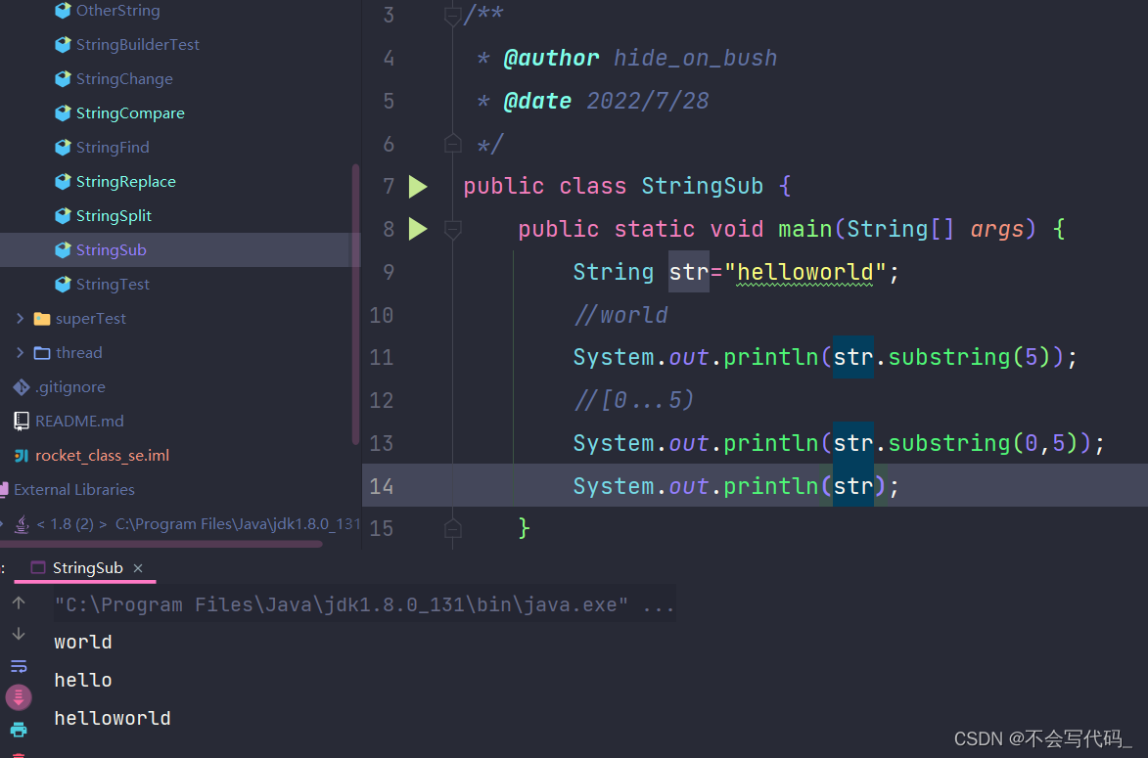Screen dimensions: 1148x758
Task: Open StringFind class file
Action: (x=113, y=147)
